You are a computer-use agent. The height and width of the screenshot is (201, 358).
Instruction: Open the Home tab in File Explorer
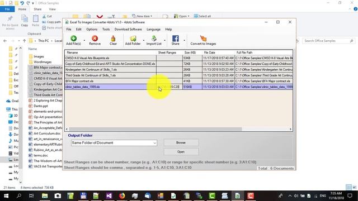[22, 9]
